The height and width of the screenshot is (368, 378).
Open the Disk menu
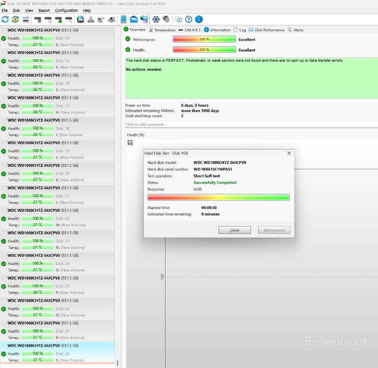16,10
